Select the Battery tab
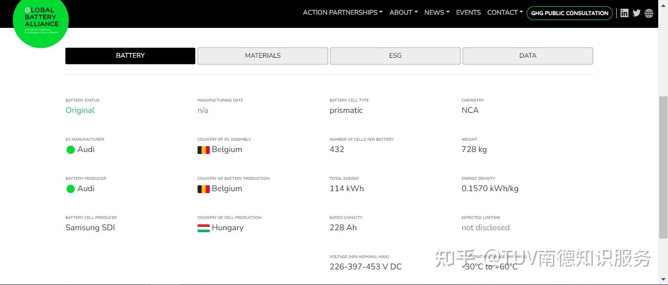Screen dimensions: 668x285 coord(130,56)
